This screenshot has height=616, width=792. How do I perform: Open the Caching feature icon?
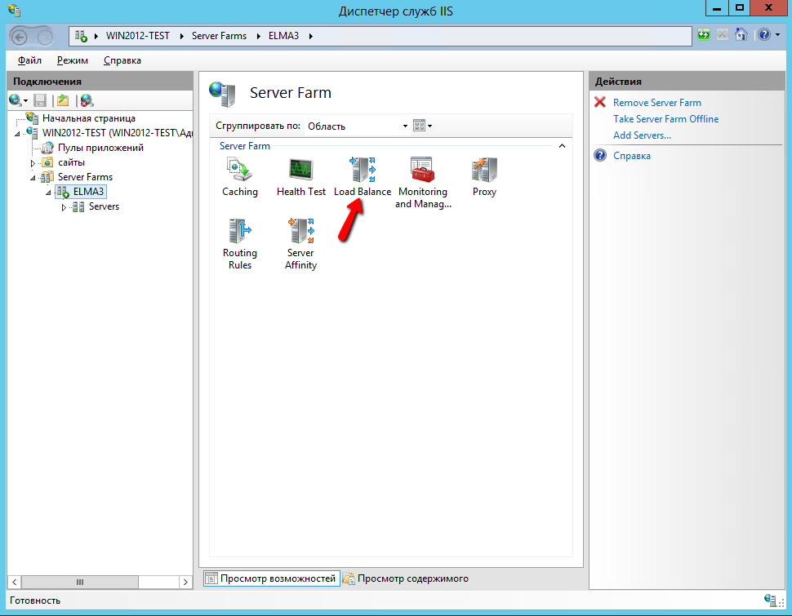click(239, 171)
